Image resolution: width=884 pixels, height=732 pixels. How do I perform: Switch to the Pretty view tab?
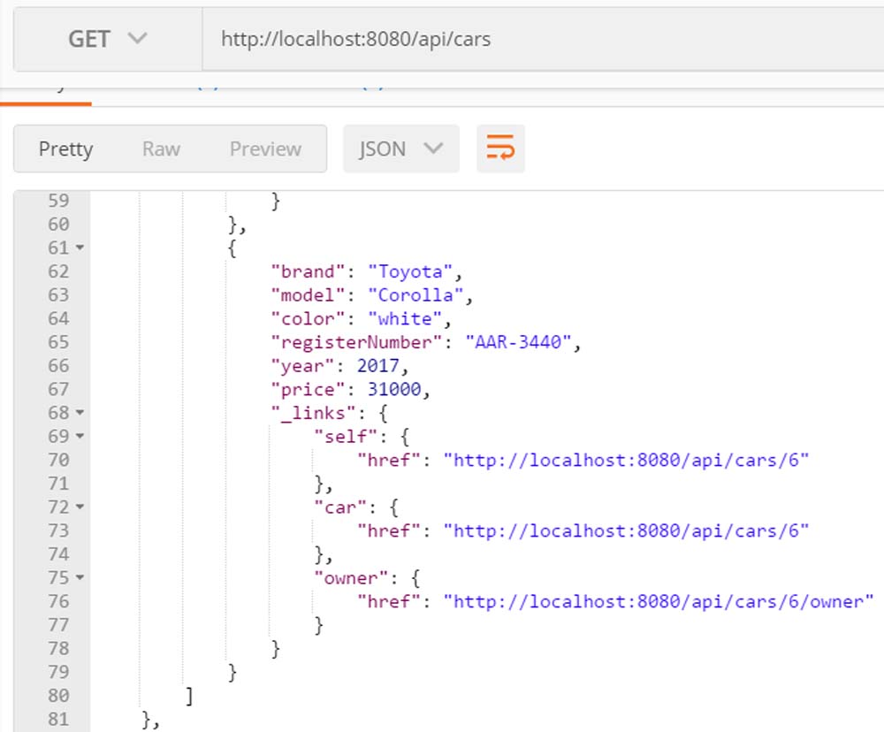65,149
